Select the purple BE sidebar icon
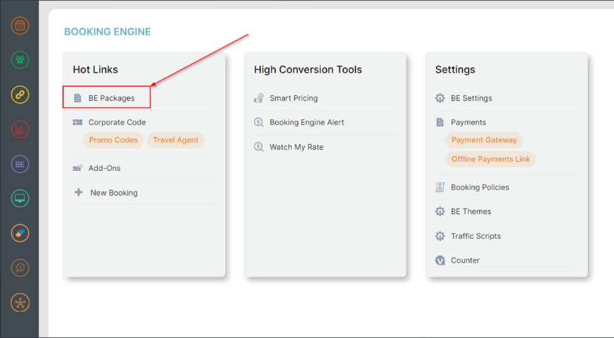614x338 pixels. point(20,164)
